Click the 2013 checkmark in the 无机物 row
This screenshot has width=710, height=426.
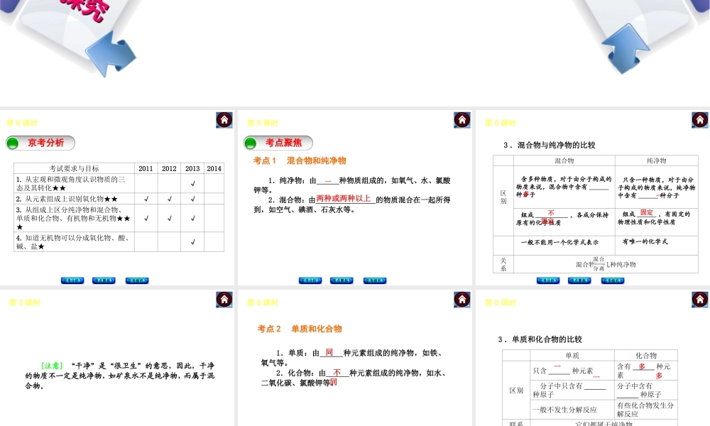192,241
